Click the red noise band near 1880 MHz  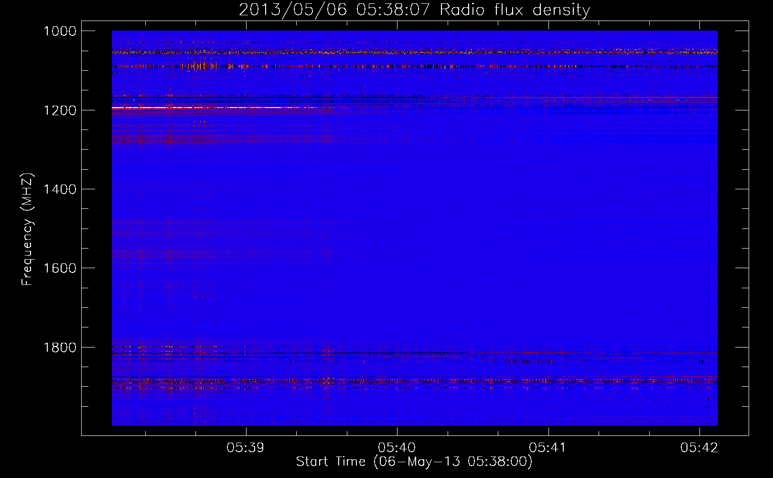click(414, 381)
